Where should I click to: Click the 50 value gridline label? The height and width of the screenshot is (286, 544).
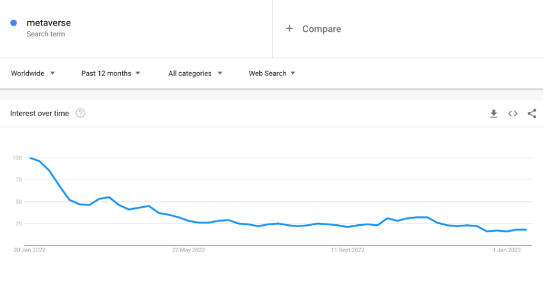click(x=19, y=202)
